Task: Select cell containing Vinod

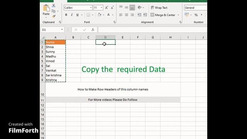Action: (56, 61)
